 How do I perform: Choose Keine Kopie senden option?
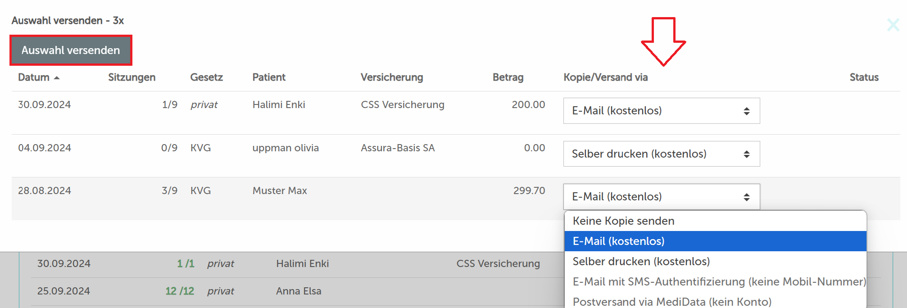[x=623, y=221]
